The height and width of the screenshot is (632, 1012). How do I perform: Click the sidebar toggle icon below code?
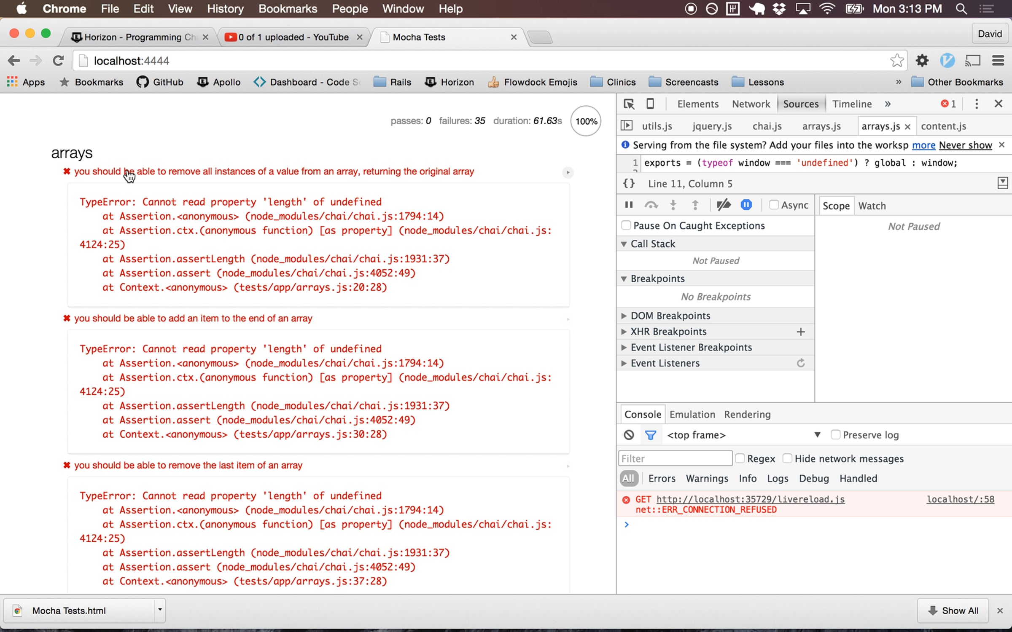(1002, 183)
